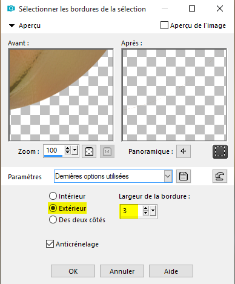Click the Panoramique pan arrows icon
The height and width of the screenshot is (284, 235).
[x=184, y=151]
